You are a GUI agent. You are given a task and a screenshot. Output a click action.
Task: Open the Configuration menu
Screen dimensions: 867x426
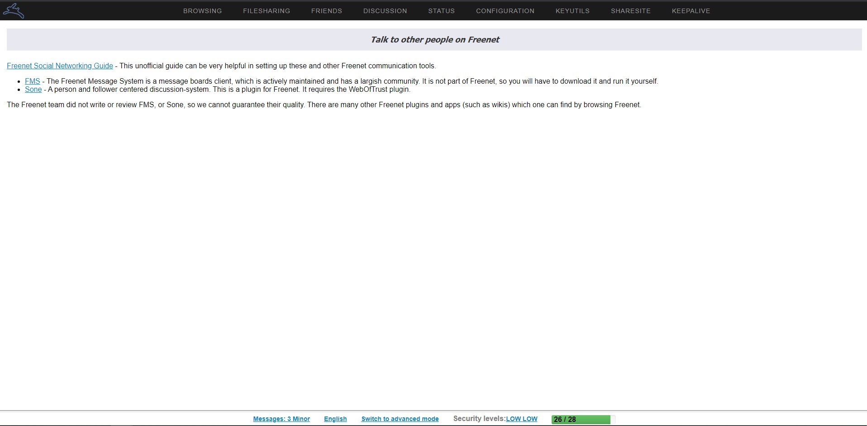[x=505, y=11]
